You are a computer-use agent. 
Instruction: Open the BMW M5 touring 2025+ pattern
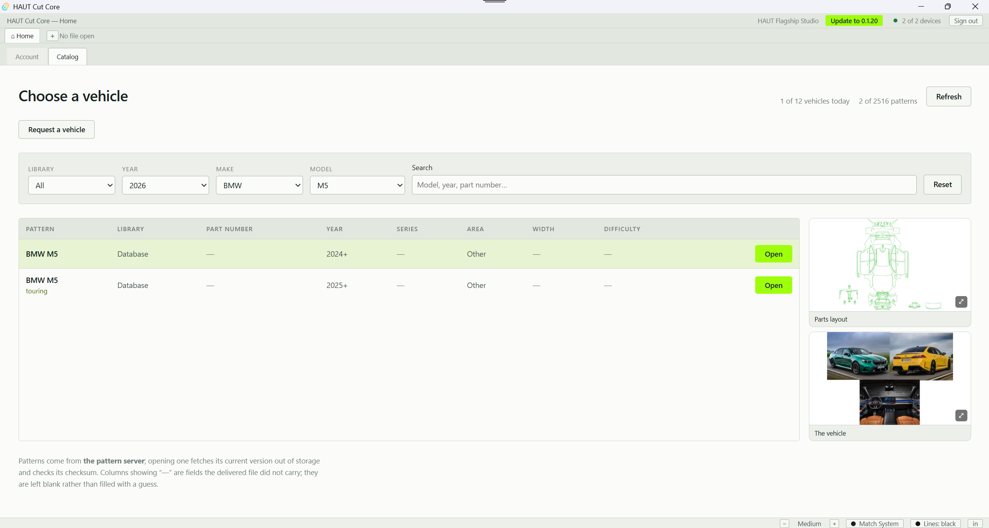pos(773,285)
